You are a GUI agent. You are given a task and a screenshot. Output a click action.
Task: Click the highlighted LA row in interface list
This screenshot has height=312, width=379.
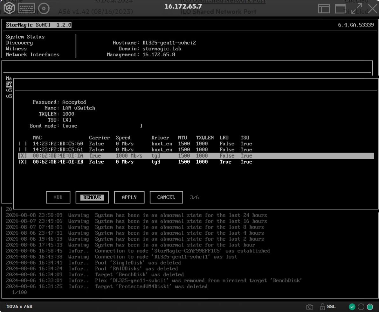[x=9, y=84]
